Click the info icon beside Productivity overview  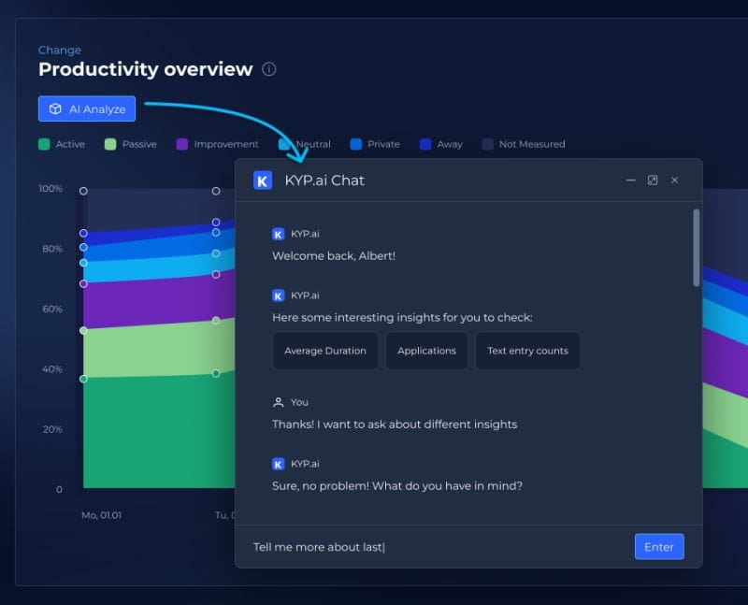270,69
